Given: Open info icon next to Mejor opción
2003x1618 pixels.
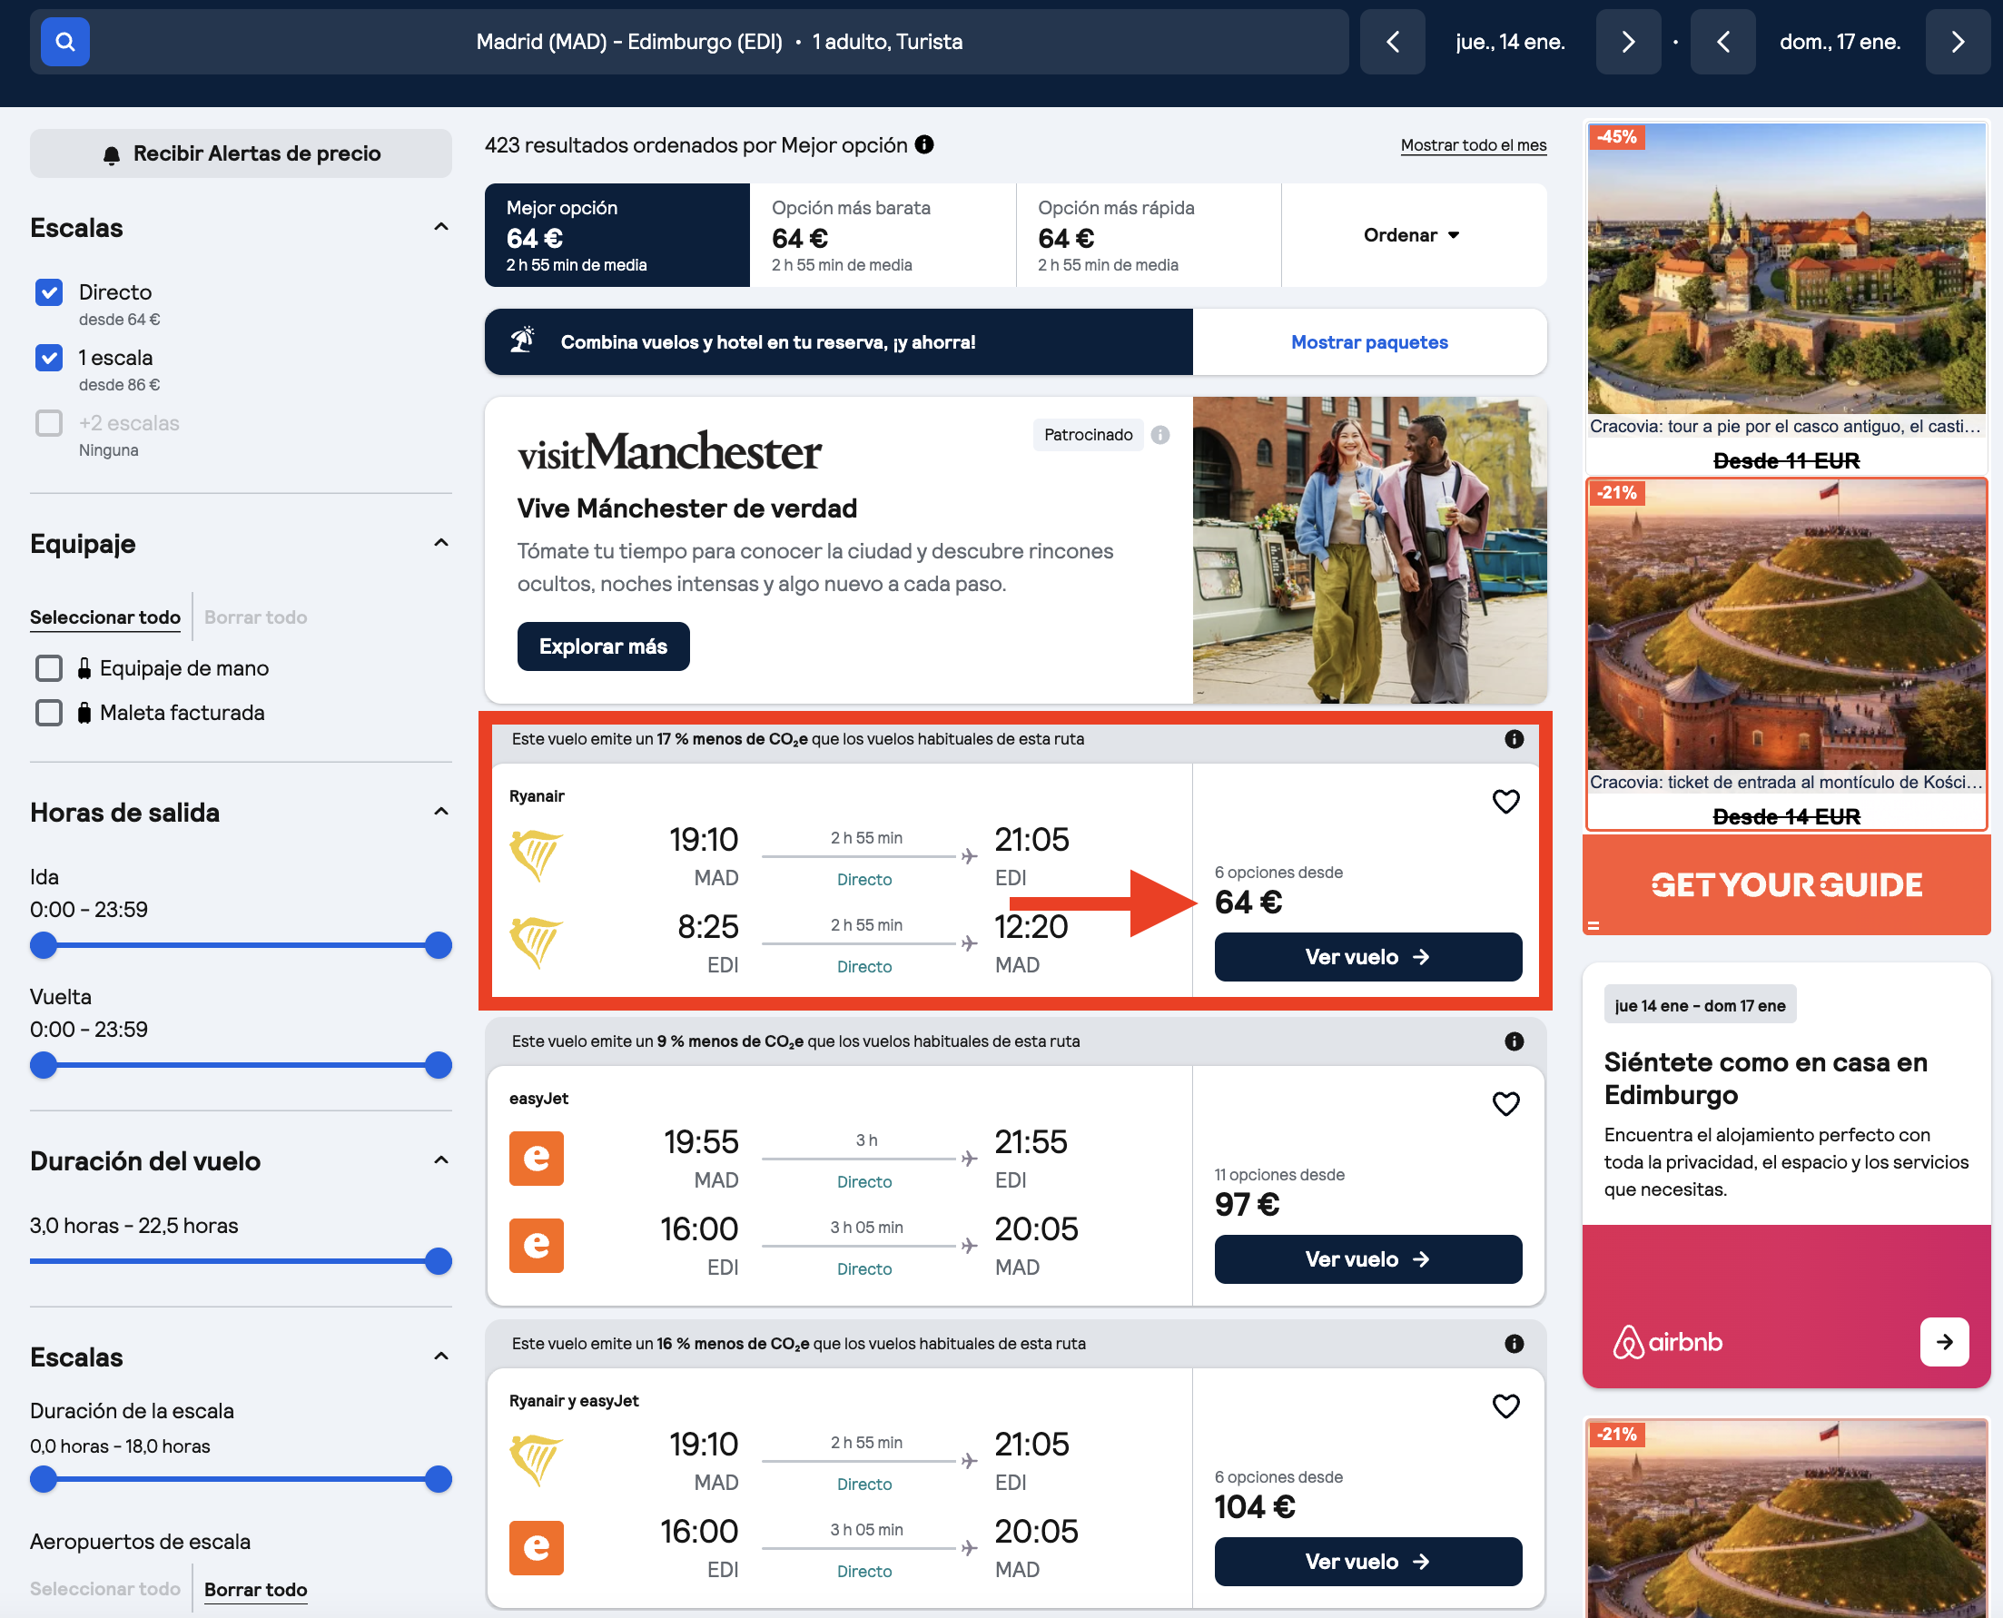Looking at the screenshot, I should pos(923,144).
